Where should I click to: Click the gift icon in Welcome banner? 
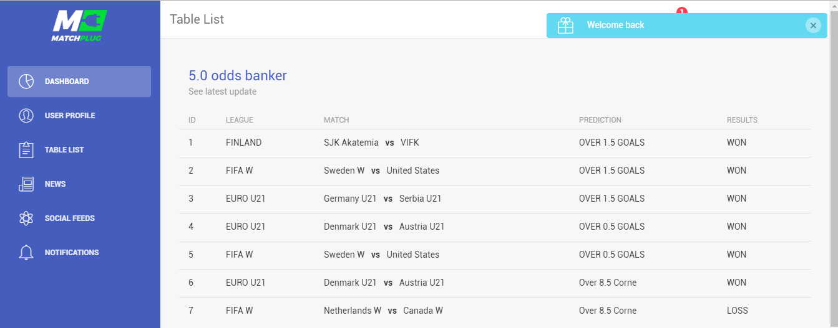click(x=565, y=26)
